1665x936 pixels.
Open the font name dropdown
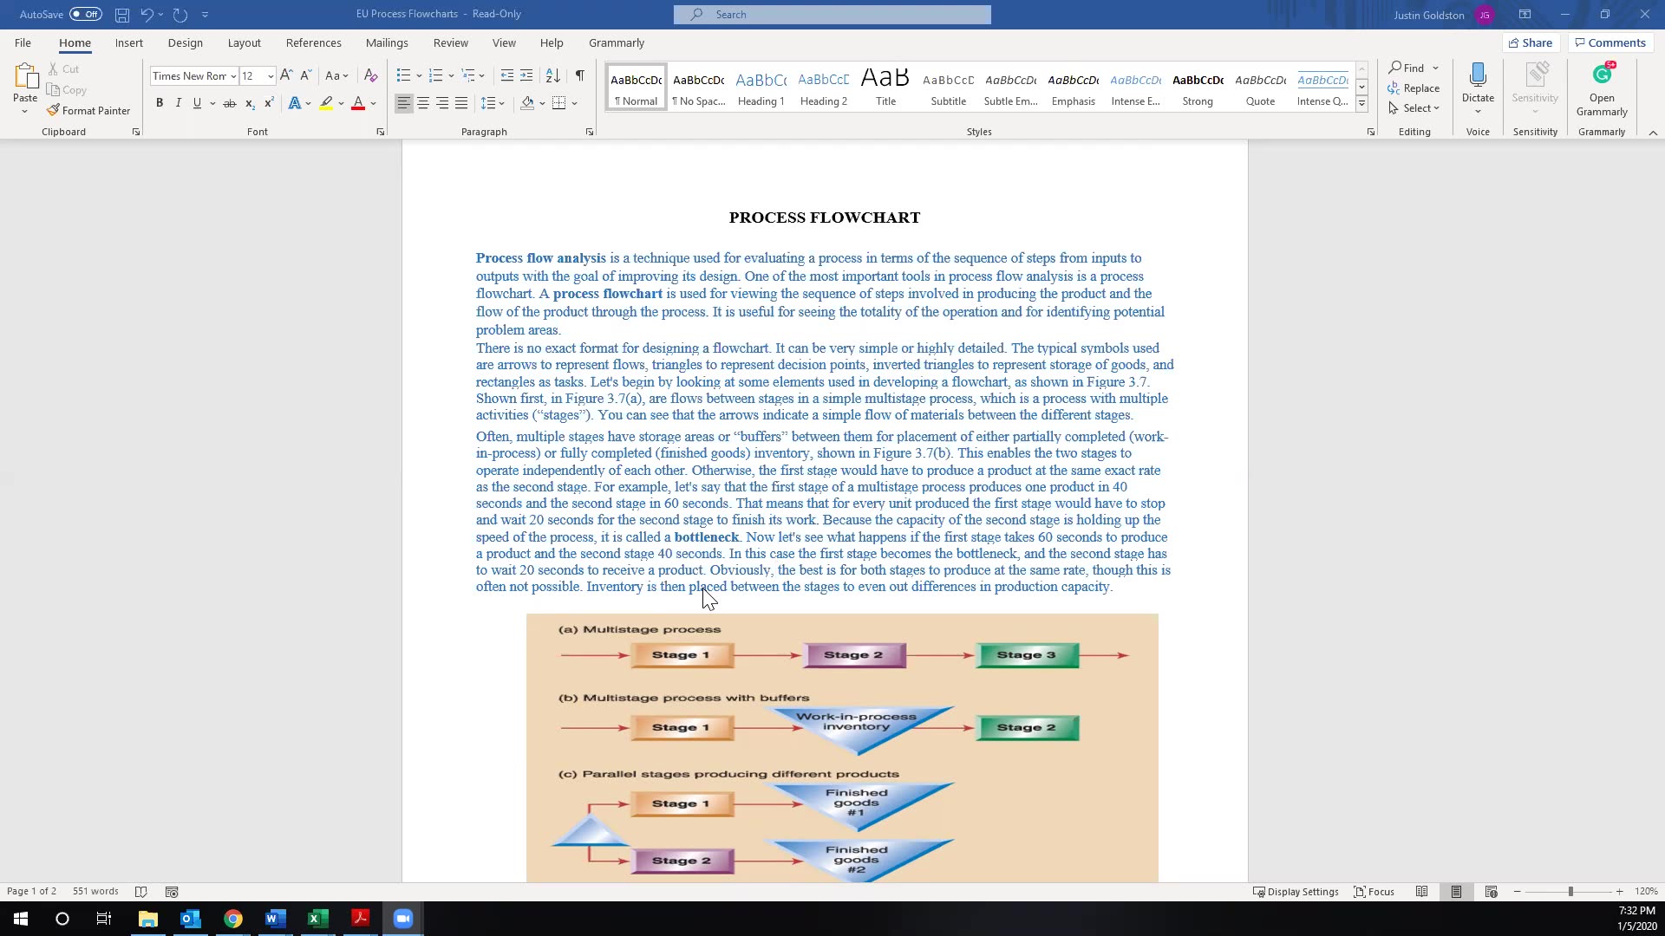[x=232, y=76]
